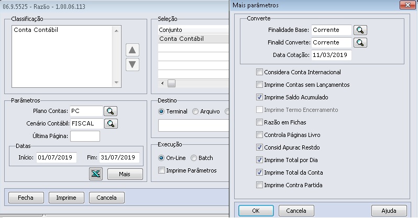The width and height of the screenshot is (418, 218).
Task: Choose Batch execution mode
Action: pyautogui.click(x=194, y=158)
